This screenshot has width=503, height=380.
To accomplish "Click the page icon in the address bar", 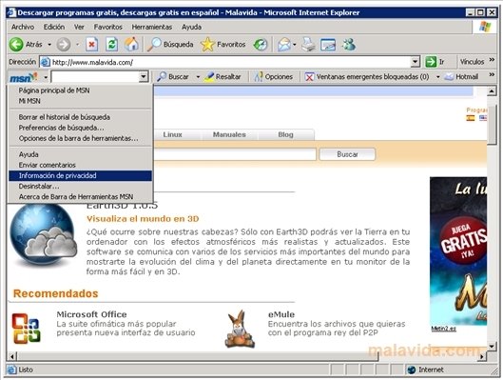I will (x=46, y=62).
